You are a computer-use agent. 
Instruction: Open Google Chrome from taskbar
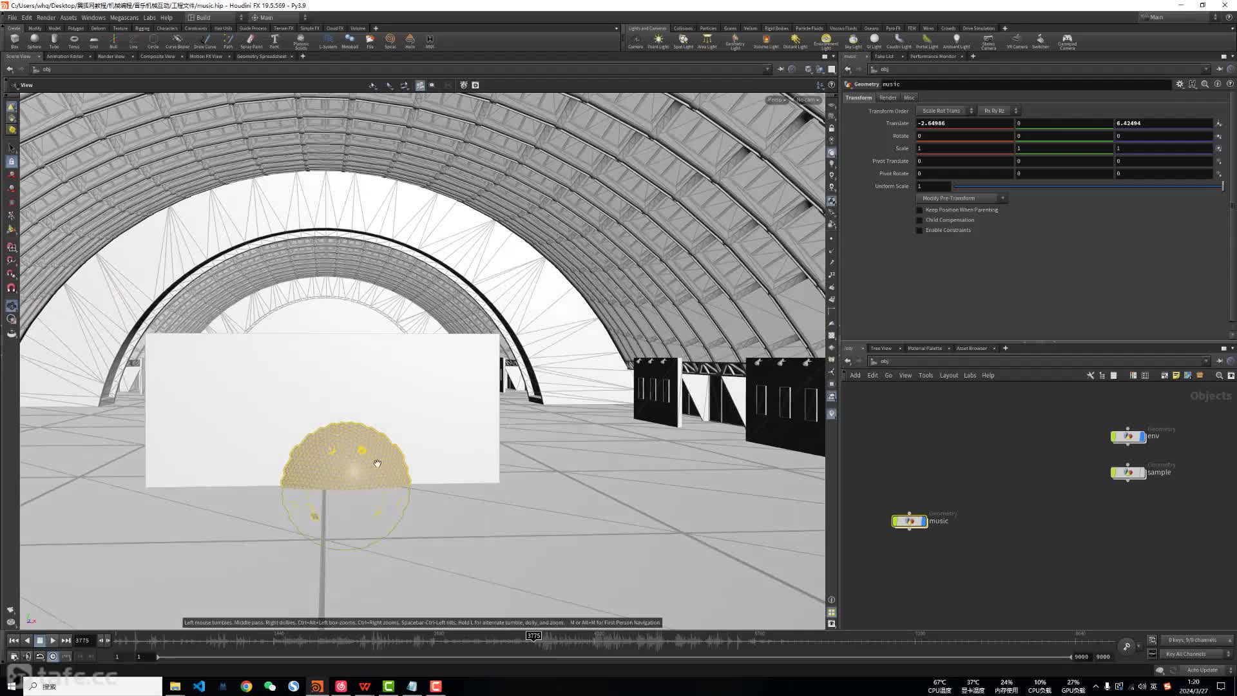pyautogui.click(x=246, y=686)
